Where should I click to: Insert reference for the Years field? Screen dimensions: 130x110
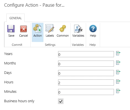pyautogui.click(x=118, y=53)
